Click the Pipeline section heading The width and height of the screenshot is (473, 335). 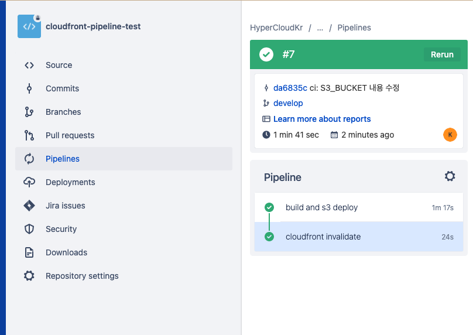pyautogui.click(x=283, y=177)
